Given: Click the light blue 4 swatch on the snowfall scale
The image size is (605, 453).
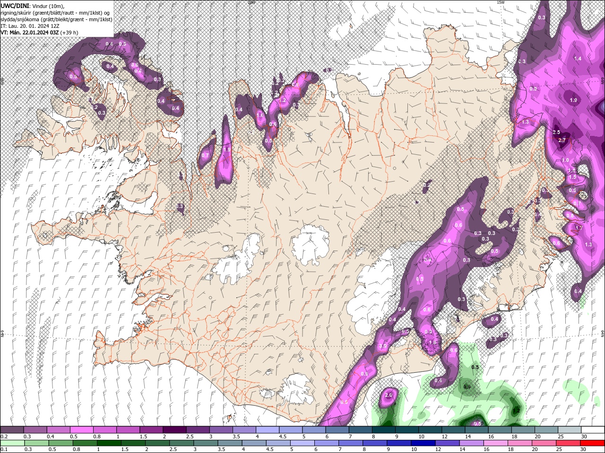Looking at the screenshot, I should pyautogui.click(x=268, y=430).
